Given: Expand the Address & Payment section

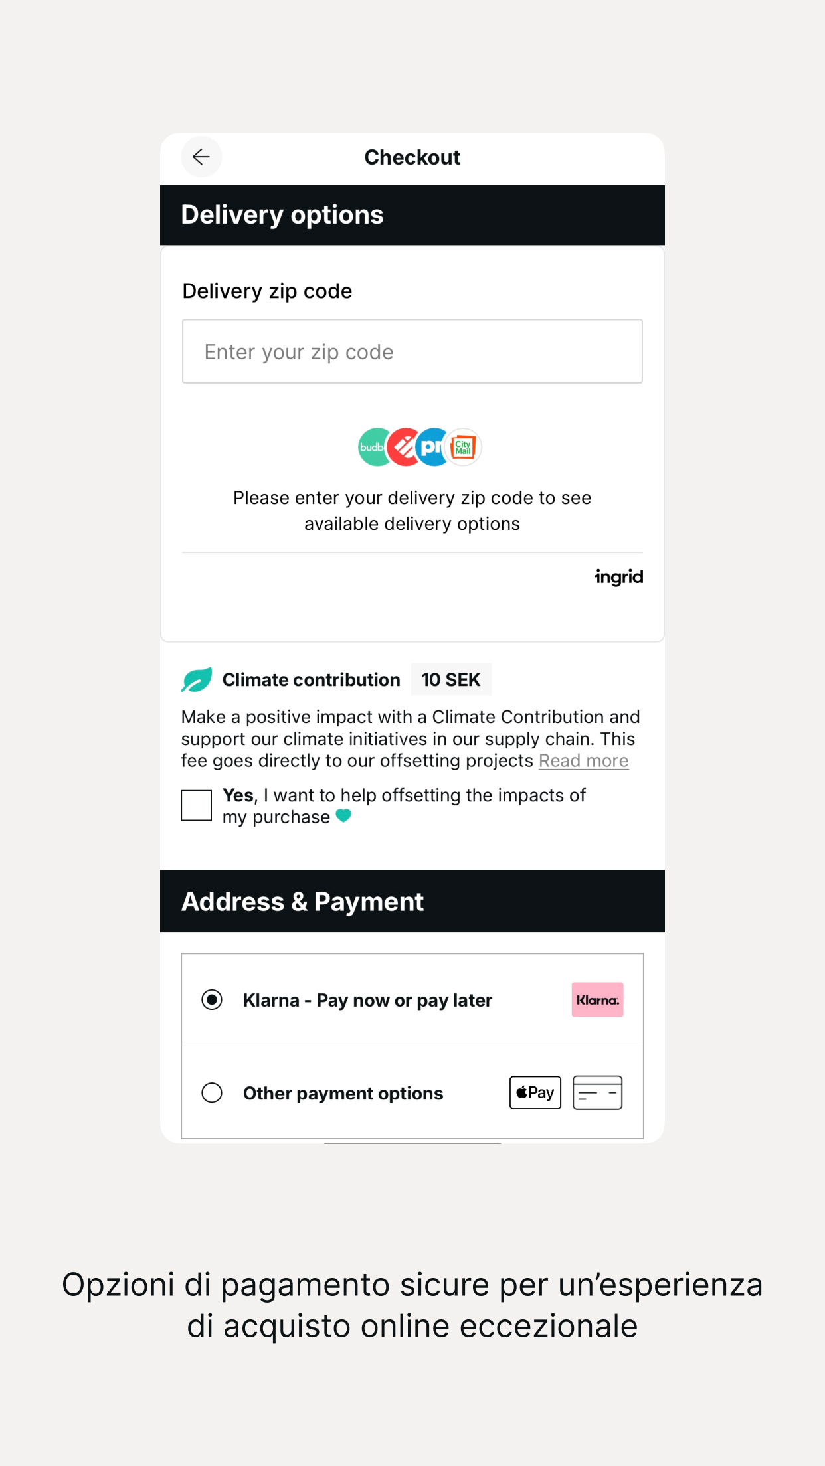Looking at the screenshot, I should 412,901.
